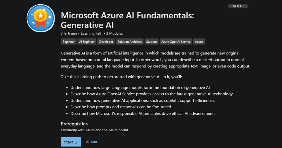The height and width of the screenshot is (148, 282).
Task: Click the Add link text
Action: 94,142
